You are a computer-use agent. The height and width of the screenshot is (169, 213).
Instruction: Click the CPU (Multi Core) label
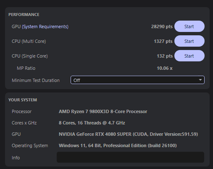tap(29, 41)
